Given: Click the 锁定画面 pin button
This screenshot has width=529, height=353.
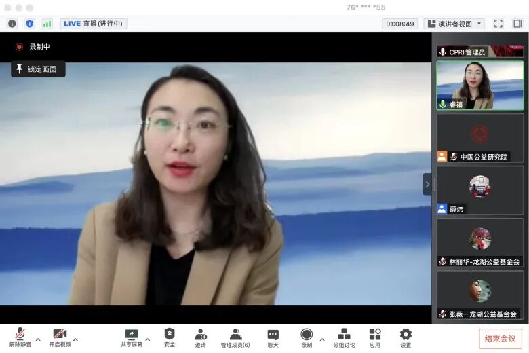Looking at the screenshot, I should (38, 69).
